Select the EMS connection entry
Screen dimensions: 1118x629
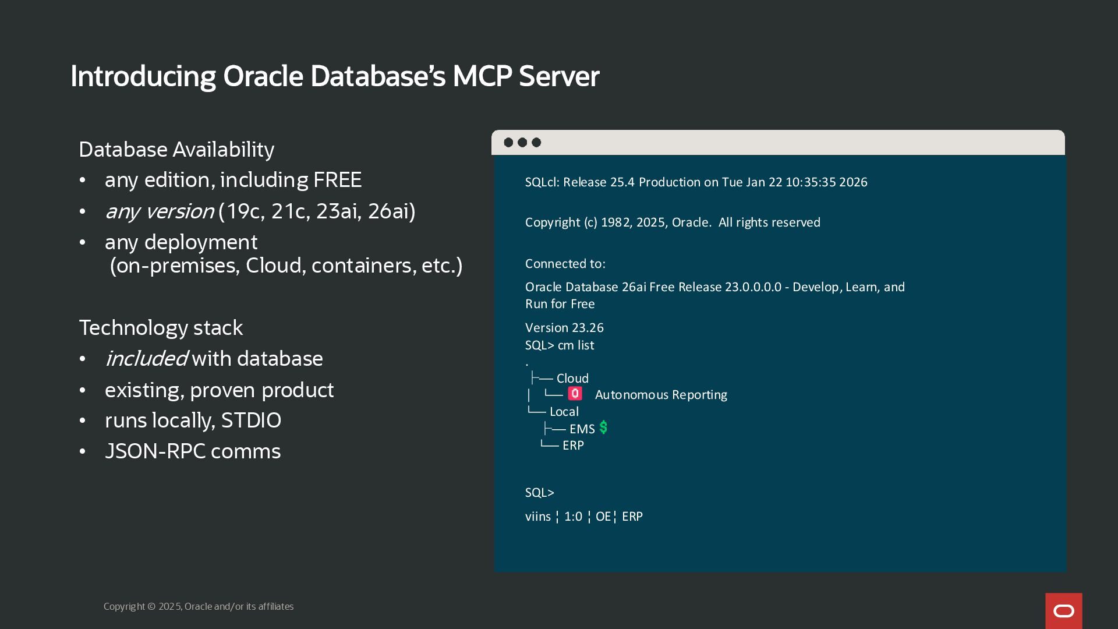point(582,429)
